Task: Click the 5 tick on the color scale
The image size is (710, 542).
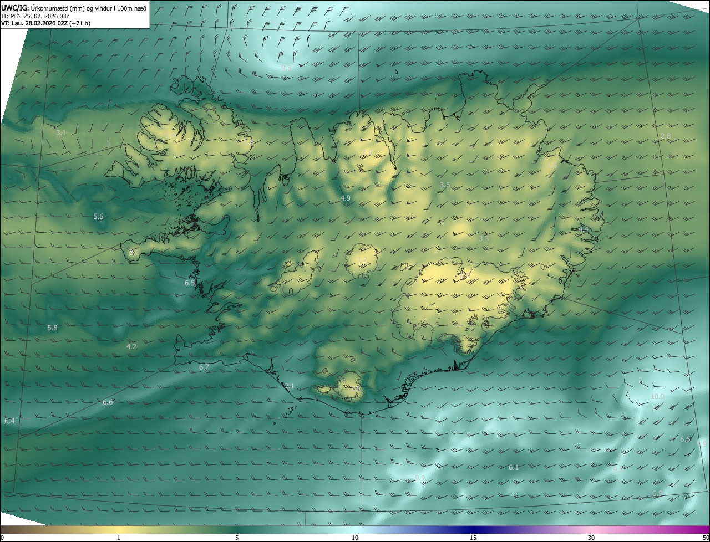Action: pyautogui.click(x=237, y=538)
